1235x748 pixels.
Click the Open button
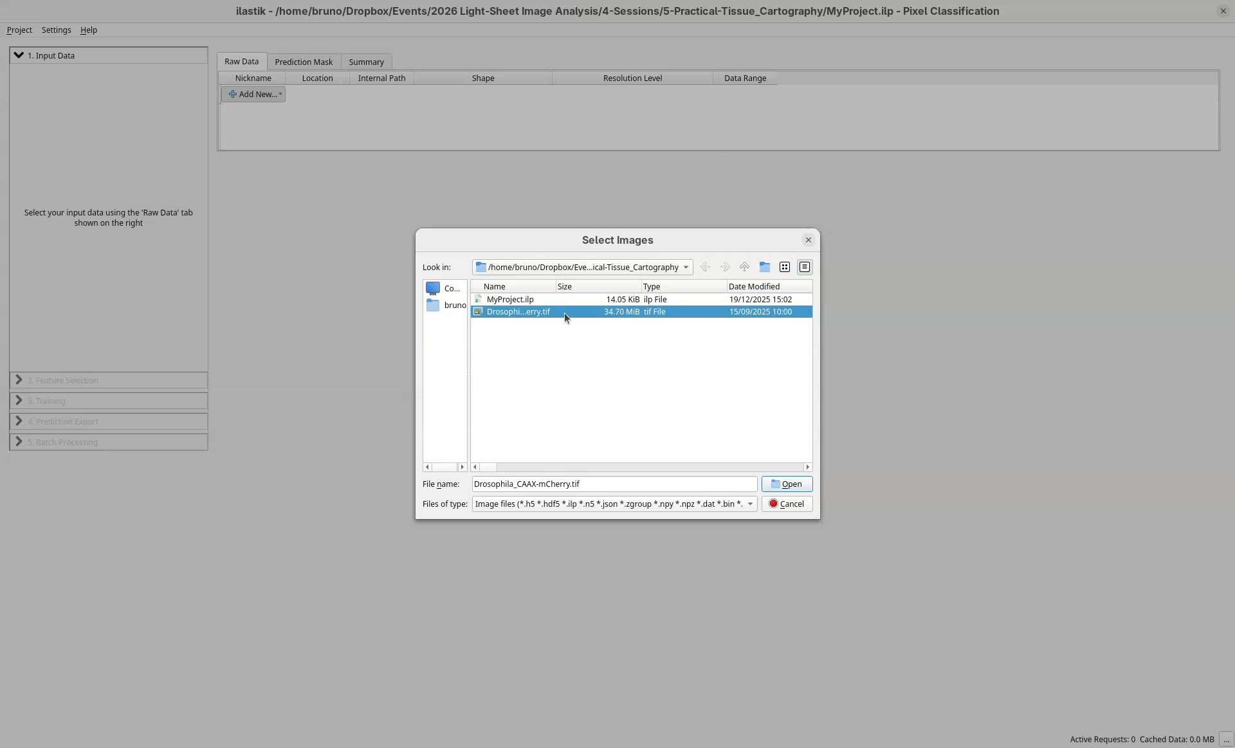tap(786, 484)
